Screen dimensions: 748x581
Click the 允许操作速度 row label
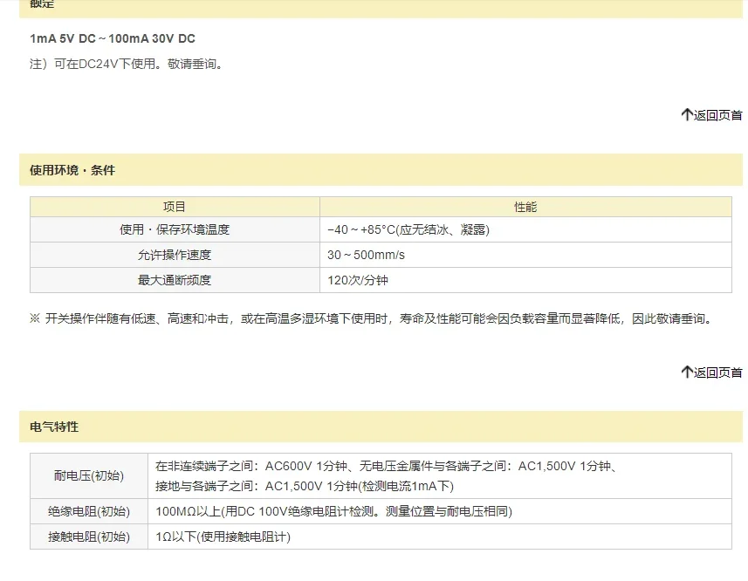click(175, 255)
